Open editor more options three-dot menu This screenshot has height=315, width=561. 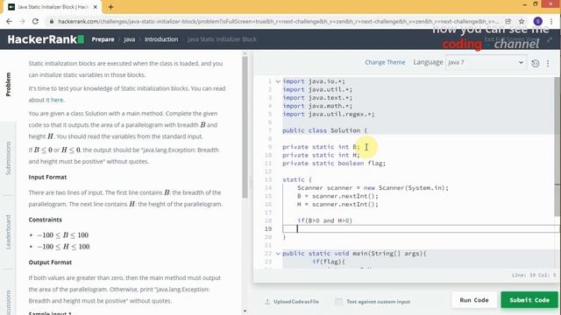(x=548, y=64)
